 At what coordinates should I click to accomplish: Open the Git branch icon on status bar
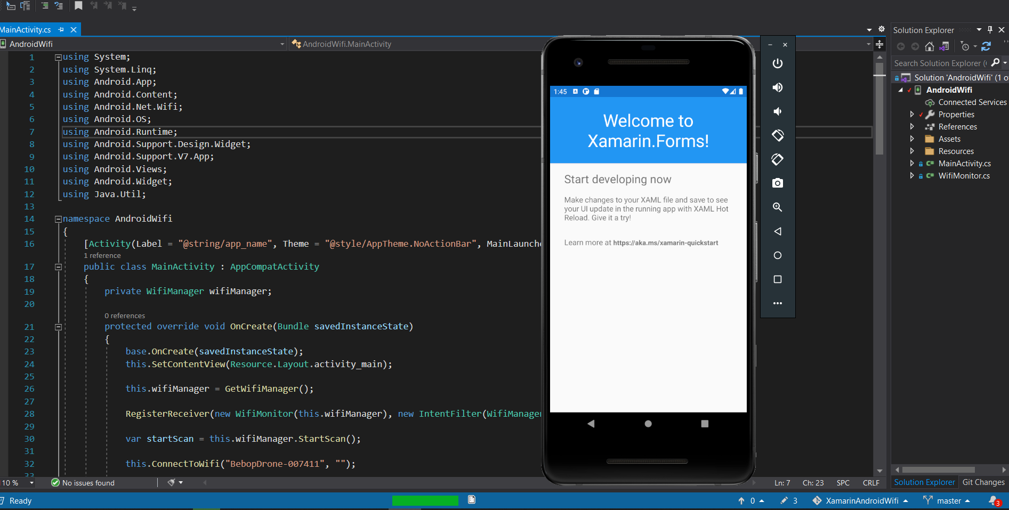927,500
